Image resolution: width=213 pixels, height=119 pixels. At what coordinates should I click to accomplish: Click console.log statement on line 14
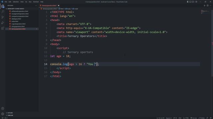coord(75,64)
